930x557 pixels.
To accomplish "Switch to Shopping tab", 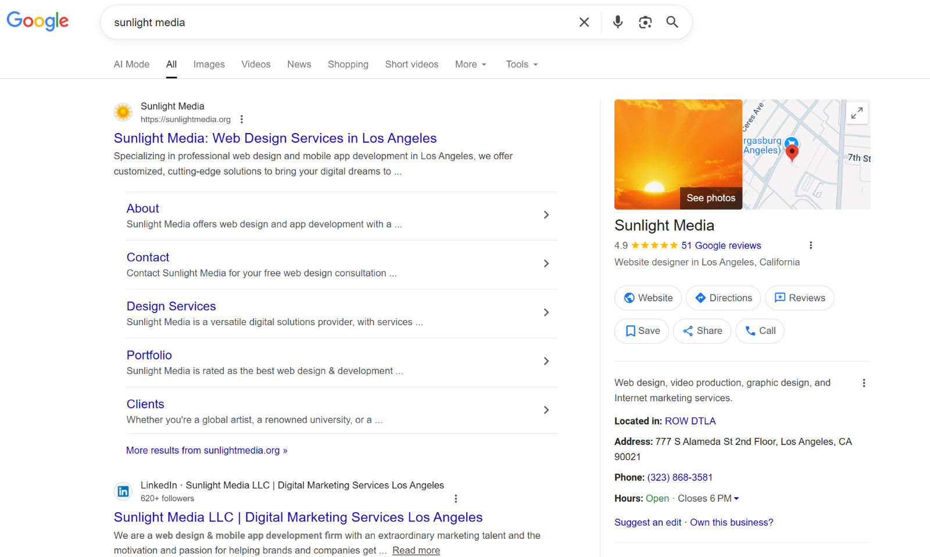I will [x=348, y=64].
